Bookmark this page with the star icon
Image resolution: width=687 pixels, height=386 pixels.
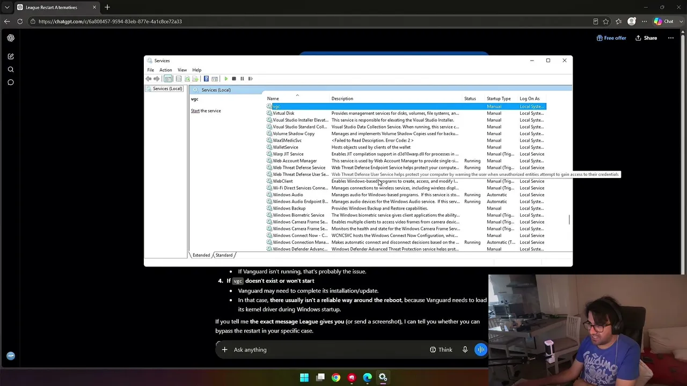click(606, 21)
